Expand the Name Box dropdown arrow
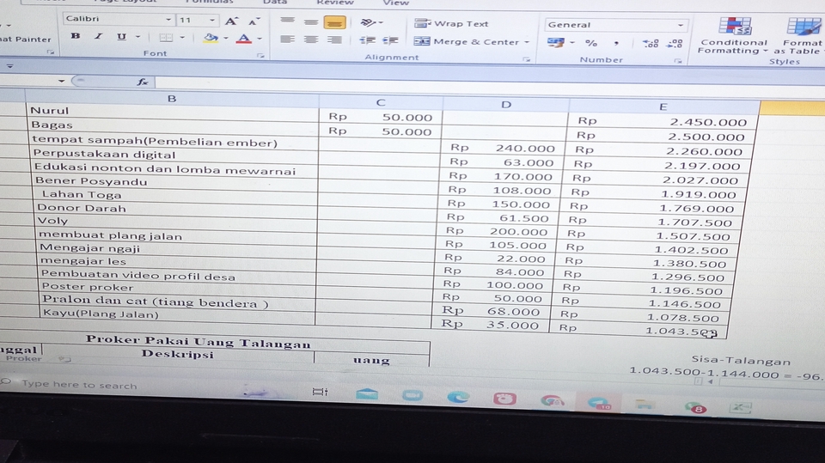Screen dimensions: 825x463 coord(61,81)
